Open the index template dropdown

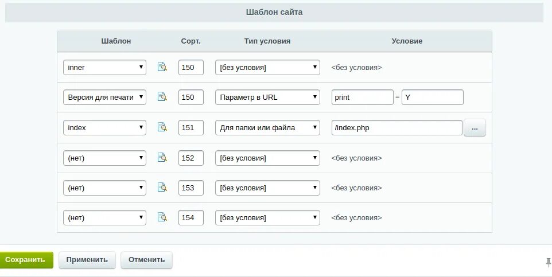pos(104,127)
